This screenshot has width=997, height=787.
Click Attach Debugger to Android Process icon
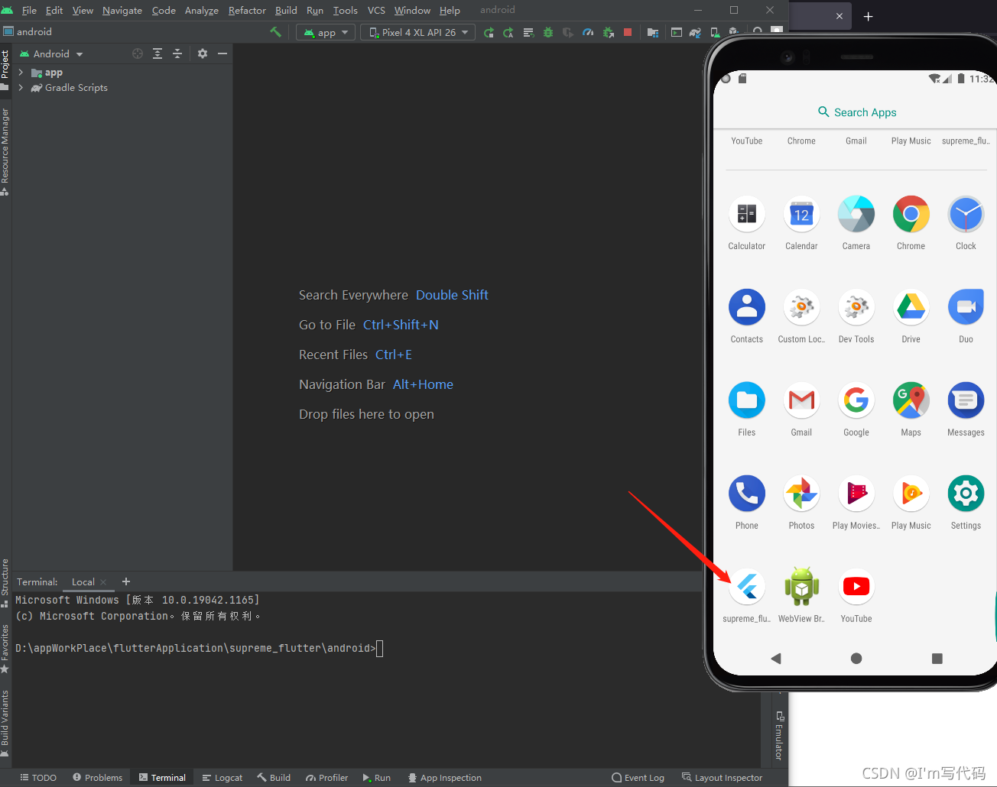tap(608, 32)
